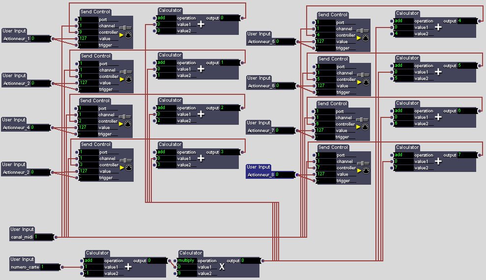Click the multiply X icon on bottom Calculator
Screen dimensions: 486x280
click(x=222, y=267)
